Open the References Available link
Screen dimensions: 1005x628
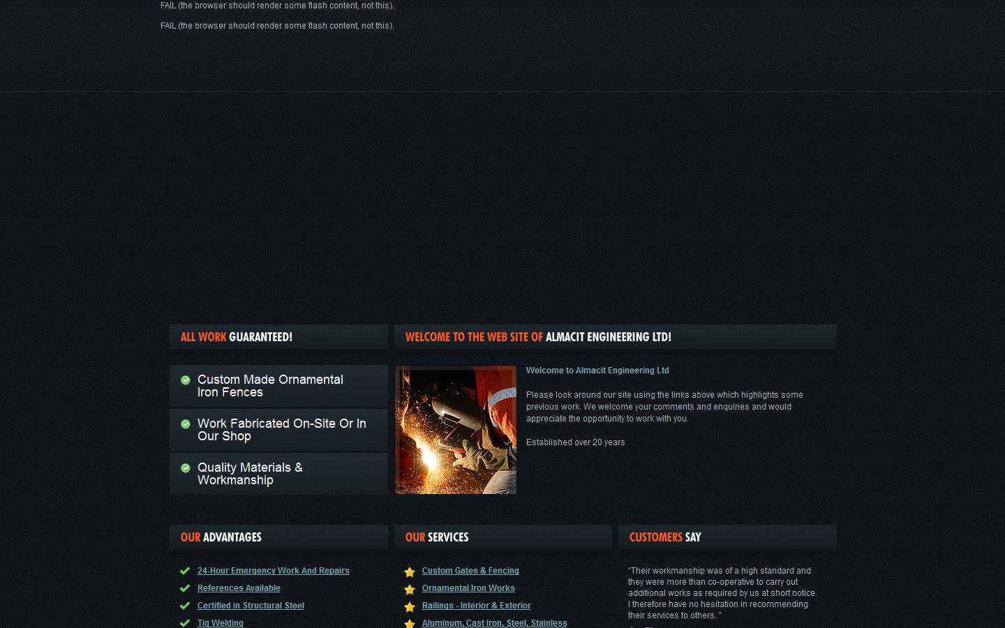click(x=239, y=588)
